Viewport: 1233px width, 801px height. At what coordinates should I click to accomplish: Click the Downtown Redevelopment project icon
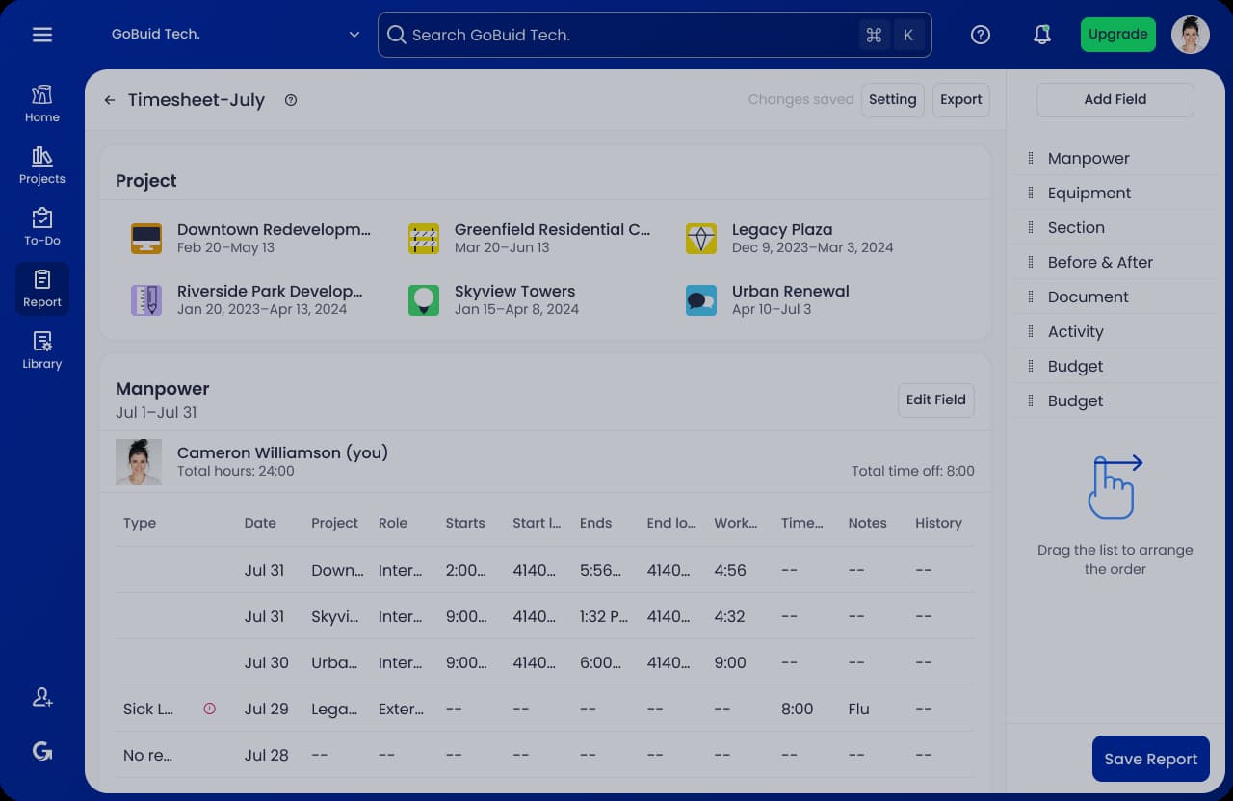146,238
